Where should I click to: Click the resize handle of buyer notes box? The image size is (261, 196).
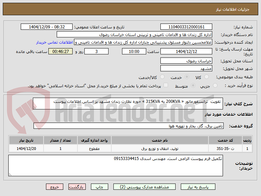click(x=10, y=174)
